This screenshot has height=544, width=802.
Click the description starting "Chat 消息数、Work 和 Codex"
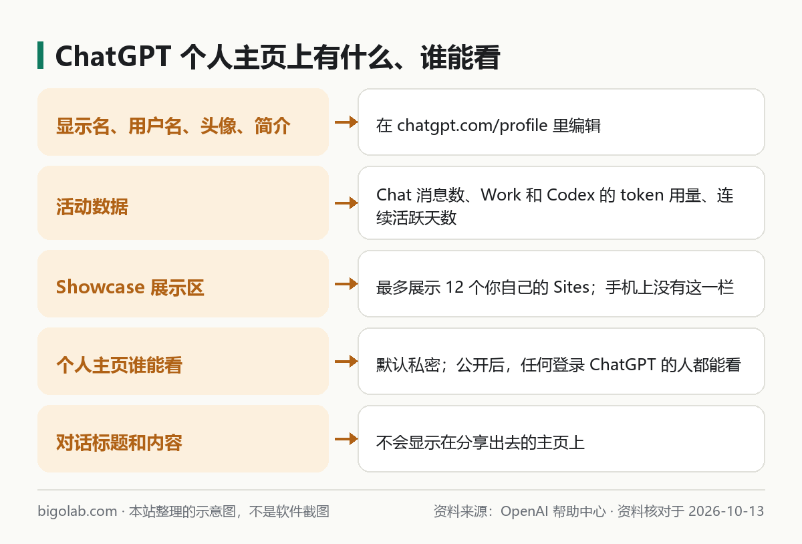coord(555,206)
